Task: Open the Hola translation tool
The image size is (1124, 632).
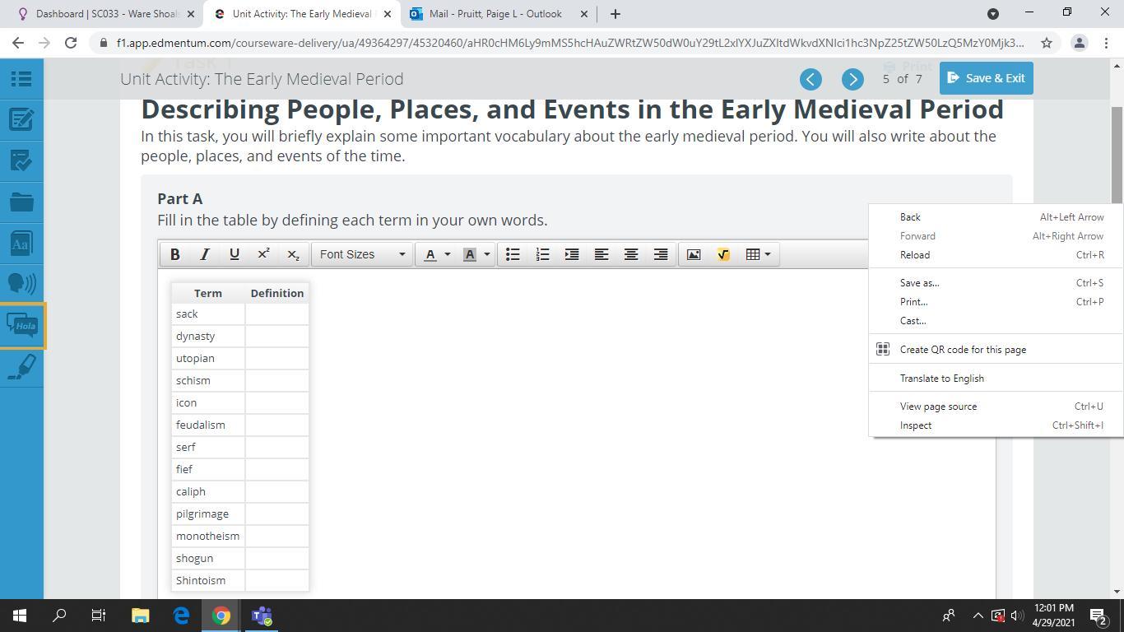Action: tap(21, 326)
